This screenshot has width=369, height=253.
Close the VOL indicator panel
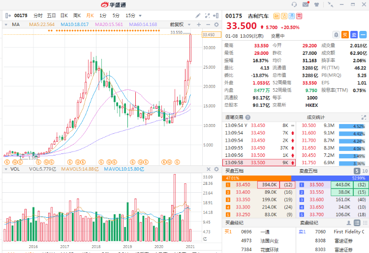tap(209, 169)
